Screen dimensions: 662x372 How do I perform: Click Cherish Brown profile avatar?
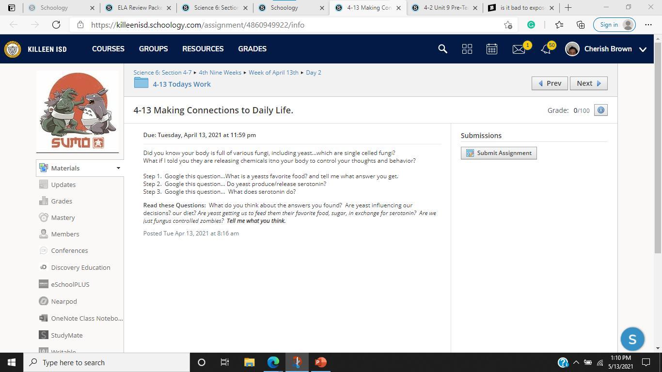tap(572, 49)
